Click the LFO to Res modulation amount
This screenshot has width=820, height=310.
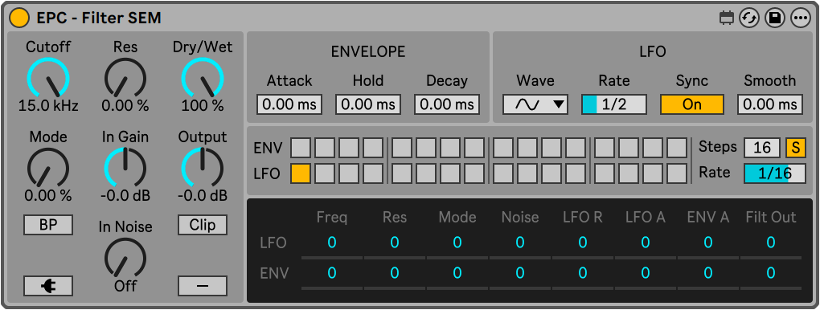click(x=394, y=243)
